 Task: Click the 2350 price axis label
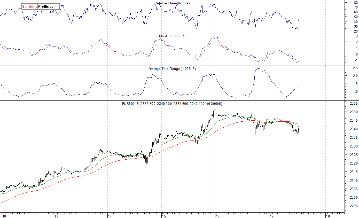point(354,112)
